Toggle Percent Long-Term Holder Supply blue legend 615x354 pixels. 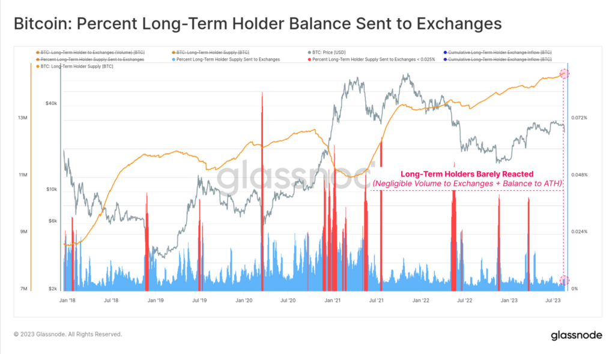[x=226, y=59]
